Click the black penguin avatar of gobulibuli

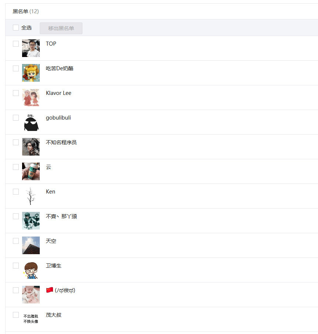point(31,122)
